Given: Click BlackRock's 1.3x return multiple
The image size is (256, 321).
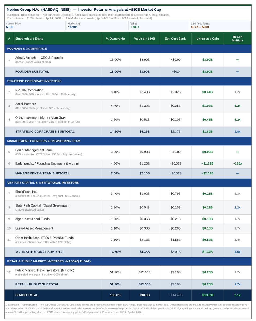Looking at the screenshot, I should point(238,194).
